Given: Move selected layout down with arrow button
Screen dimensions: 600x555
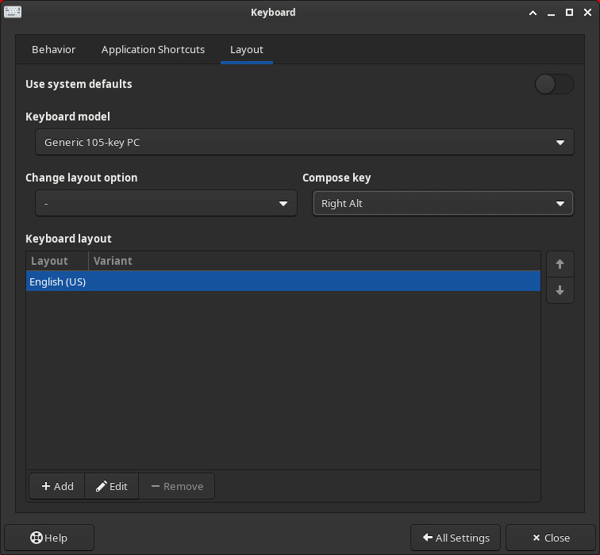Looking at the screenshot, I should click(560, 290).
